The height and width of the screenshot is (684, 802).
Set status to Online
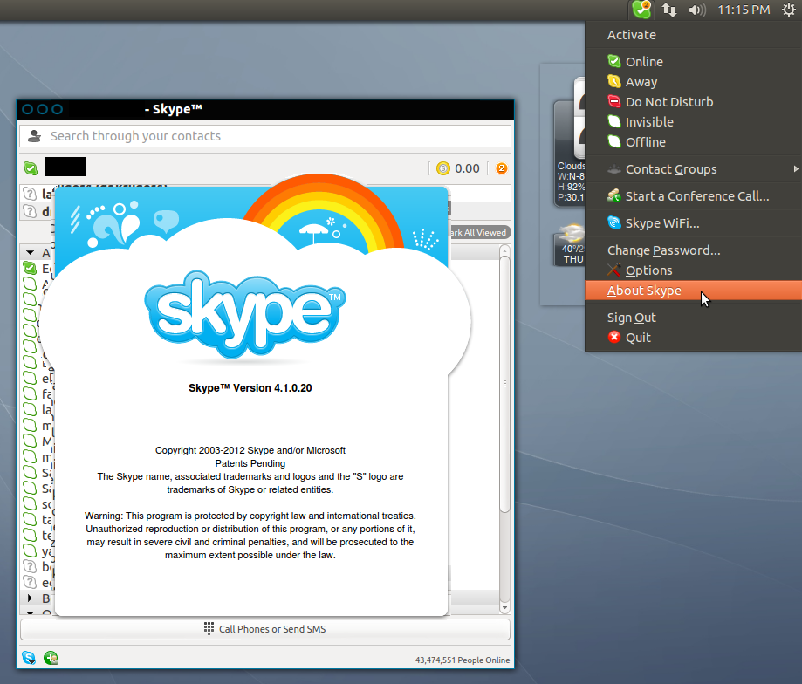[693, 62]
